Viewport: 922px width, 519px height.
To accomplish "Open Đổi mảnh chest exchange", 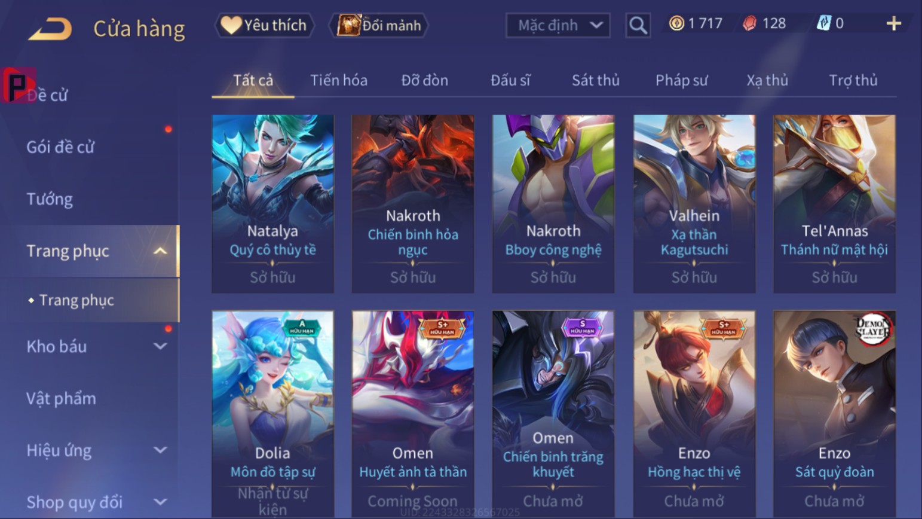I will point(379,25).
